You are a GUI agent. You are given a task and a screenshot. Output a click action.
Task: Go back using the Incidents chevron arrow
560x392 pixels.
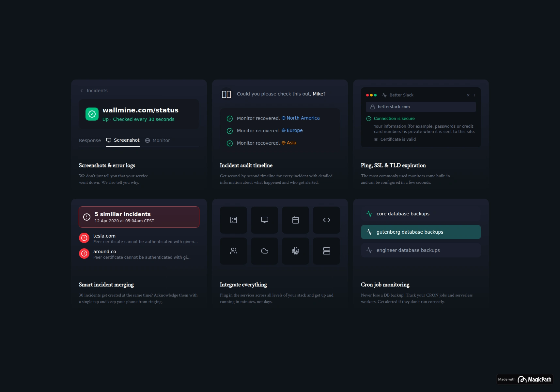(x=82, y=91)
